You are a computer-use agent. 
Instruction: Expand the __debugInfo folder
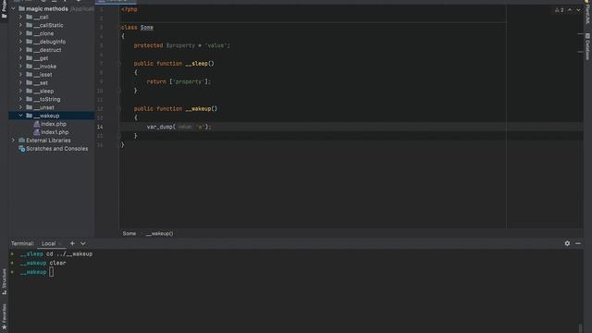coord(20,42)
